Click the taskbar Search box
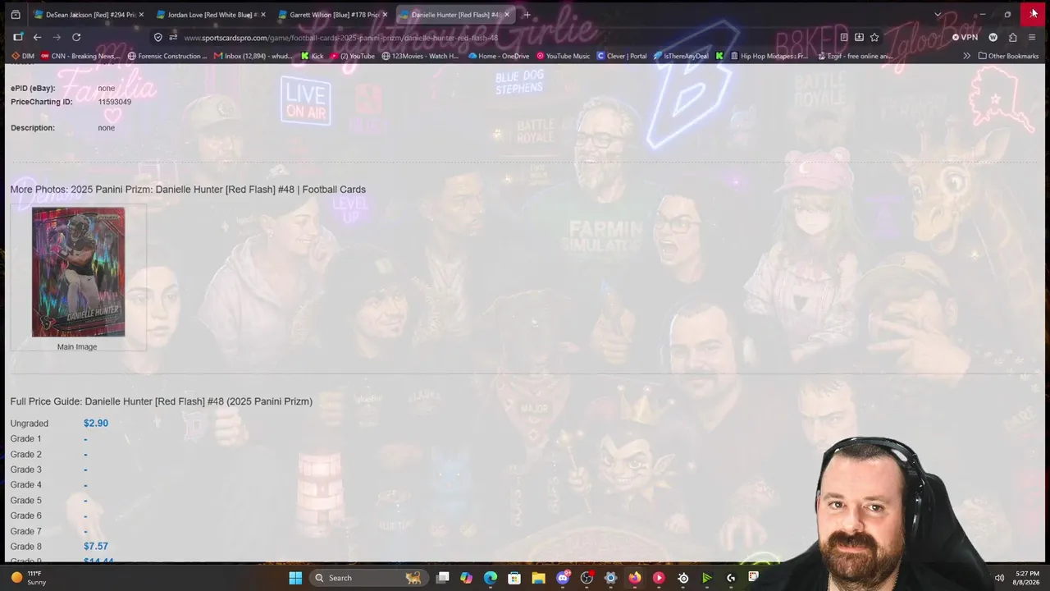This screenshot has height=591, width=1050. (368, 578)
